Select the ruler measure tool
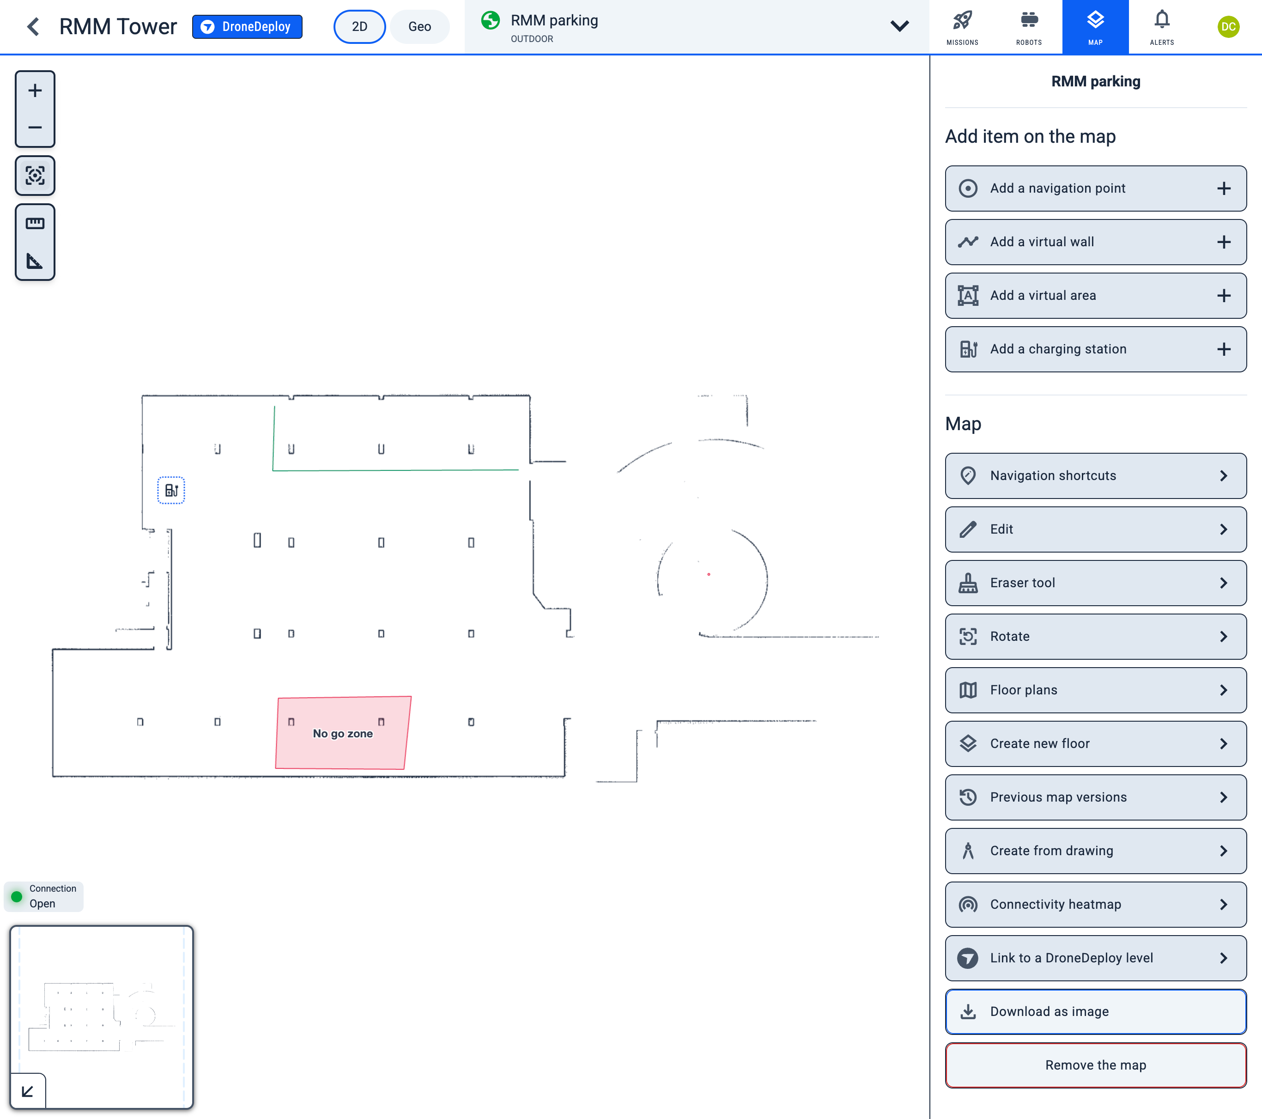 tap(35, 224)
